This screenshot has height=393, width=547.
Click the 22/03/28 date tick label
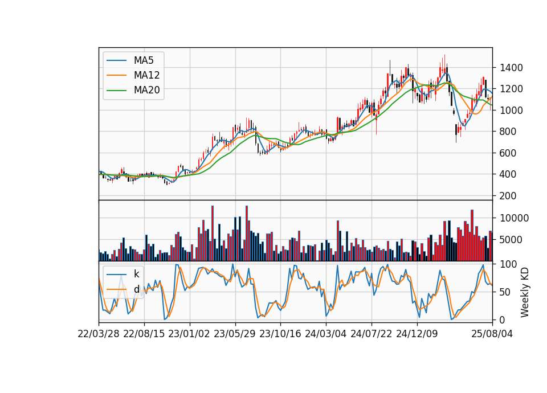click(99, 334)
